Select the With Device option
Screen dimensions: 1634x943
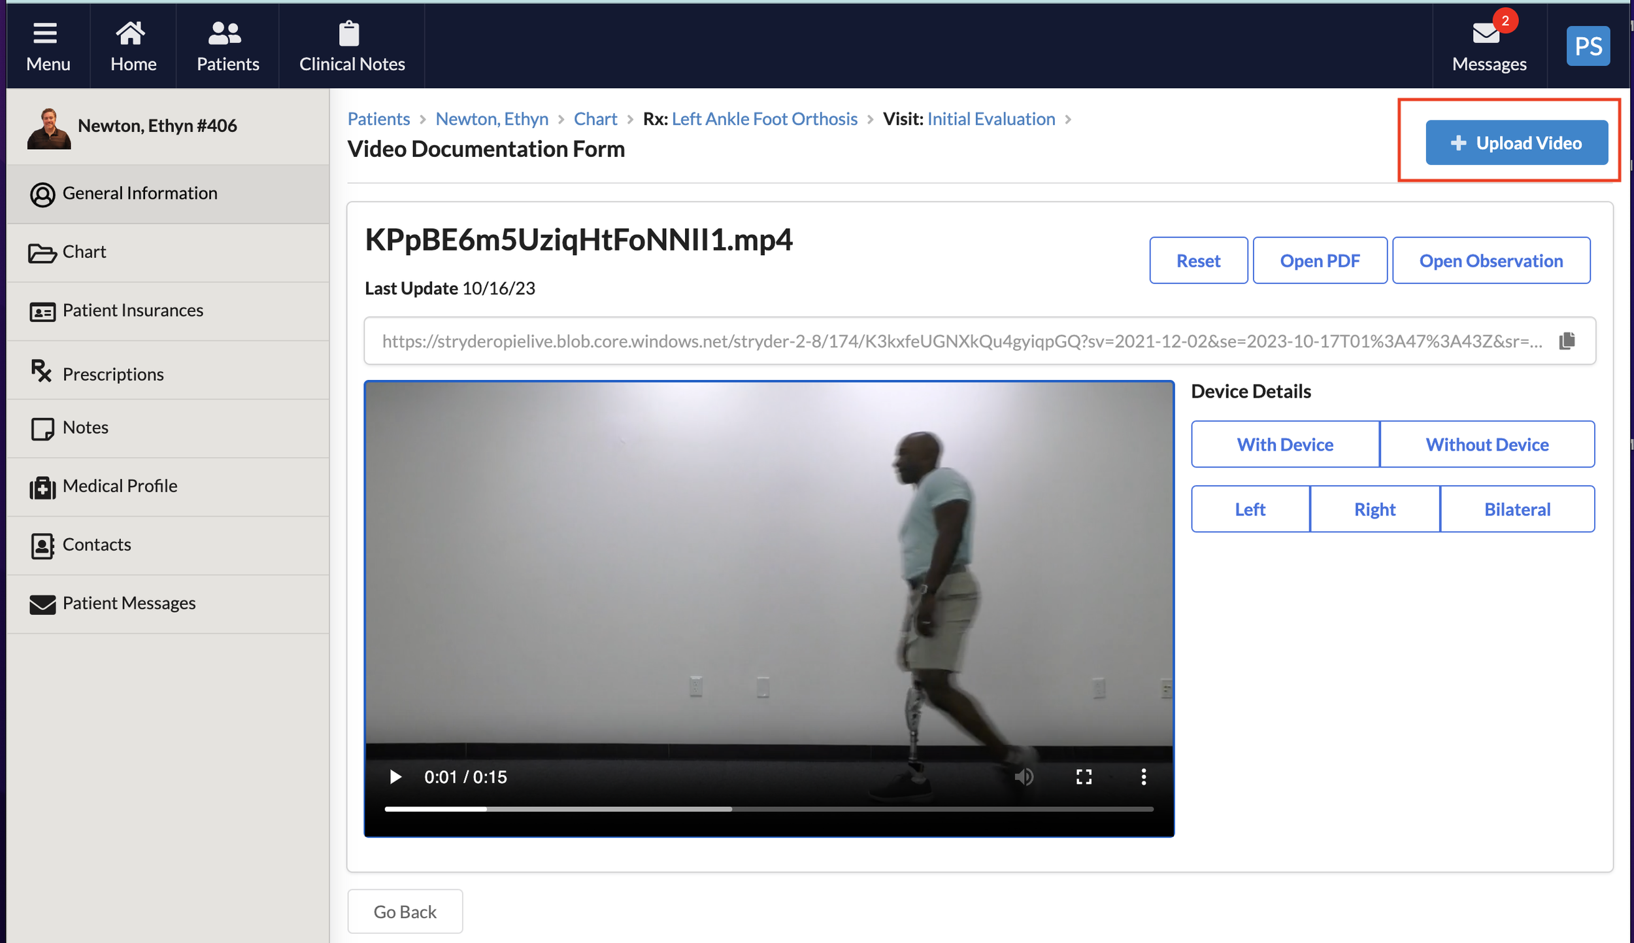click(1284, 445)
